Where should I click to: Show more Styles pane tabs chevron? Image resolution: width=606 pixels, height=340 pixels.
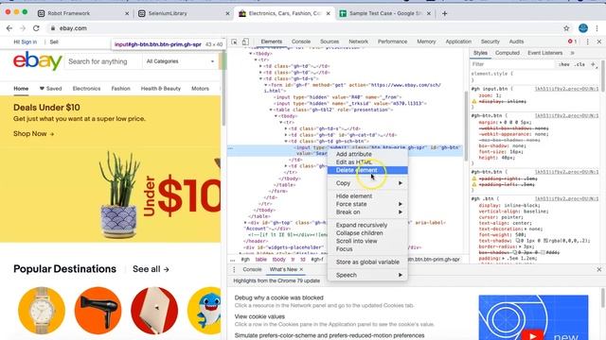(572, 53)
